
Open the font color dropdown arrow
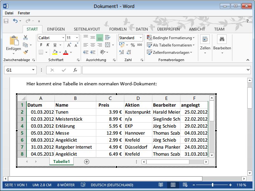[71, 52]
